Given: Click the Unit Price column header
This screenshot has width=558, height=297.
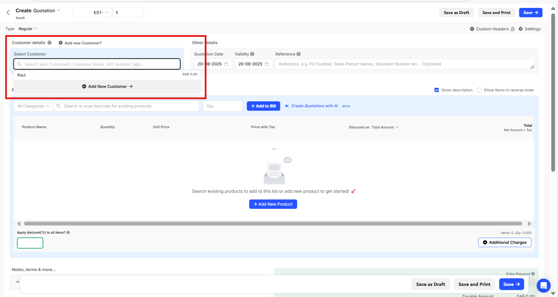Looking at the screenshot, I should pos(161,127).
